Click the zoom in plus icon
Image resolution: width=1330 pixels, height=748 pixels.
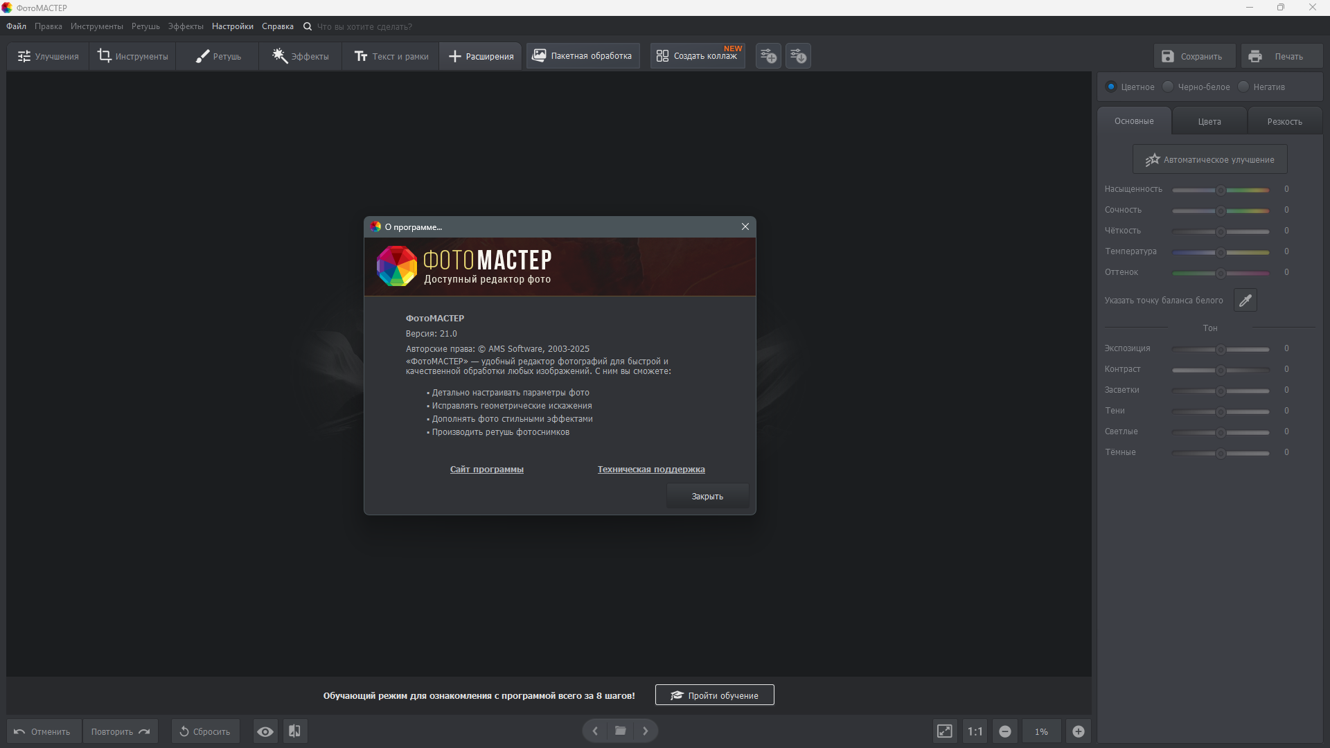(1079, 731)
